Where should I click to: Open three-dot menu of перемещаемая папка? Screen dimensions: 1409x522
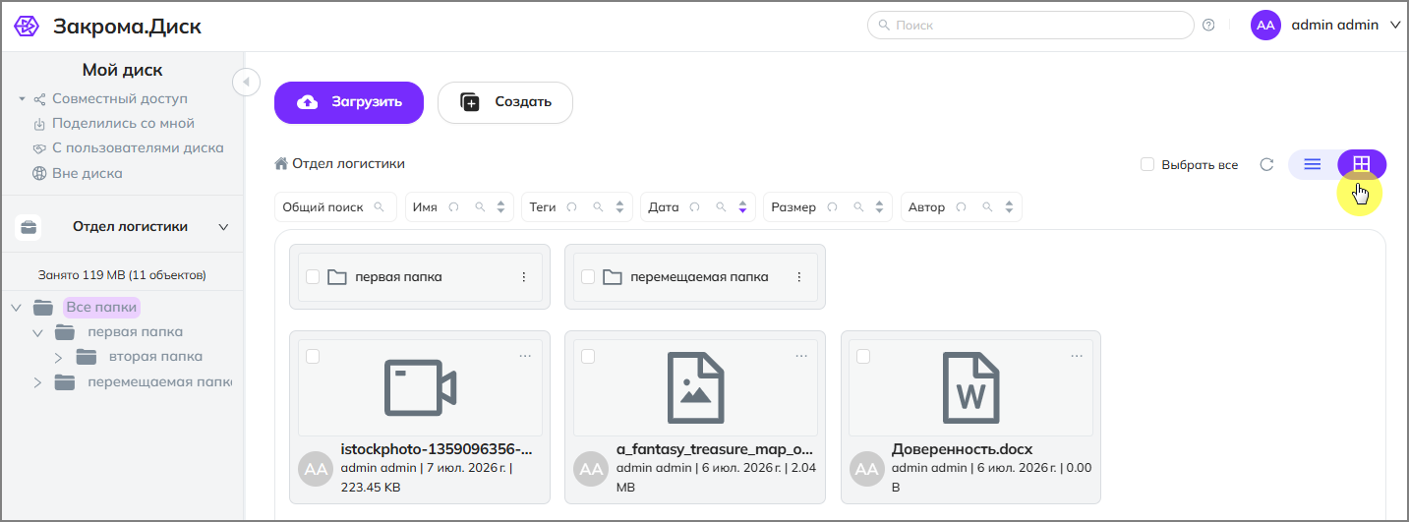[799, 277]
